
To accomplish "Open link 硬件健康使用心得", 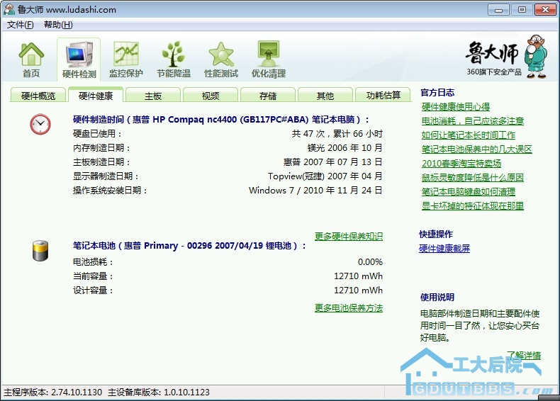I will click(x=455, y=106).
